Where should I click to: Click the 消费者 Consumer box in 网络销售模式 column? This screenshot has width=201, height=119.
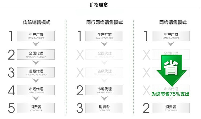click(171, 108)
